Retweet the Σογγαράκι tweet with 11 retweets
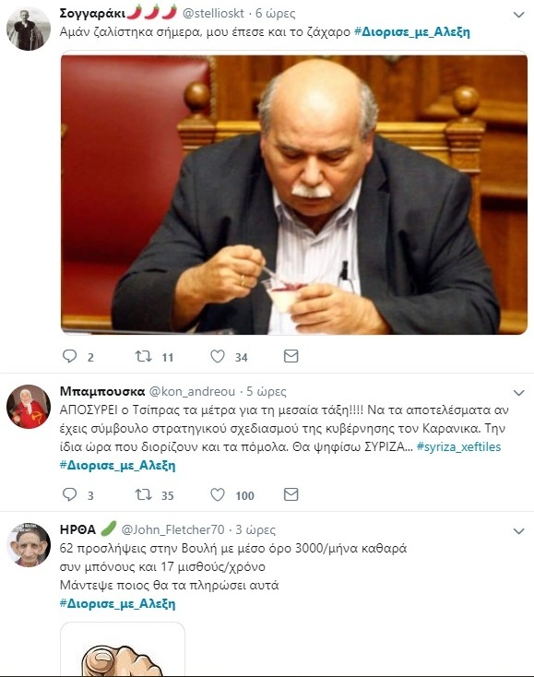This screenshot has width=534, height=677. pos(143,356)
